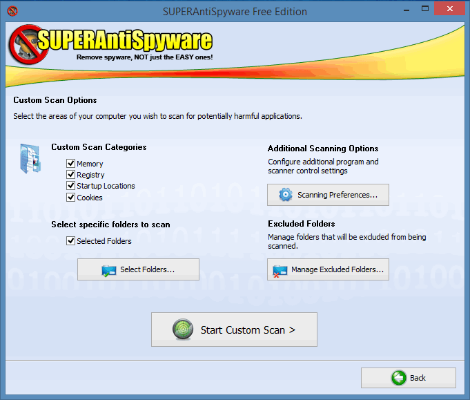Disable Startup Locations scanning
This screenshot has width=470, height=400.
[x=70, y=186]
